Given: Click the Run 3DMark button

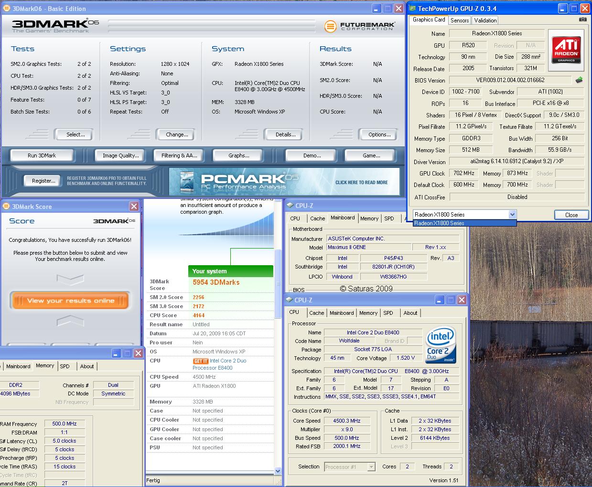Looking at the screenshot, I should [42, 155].
